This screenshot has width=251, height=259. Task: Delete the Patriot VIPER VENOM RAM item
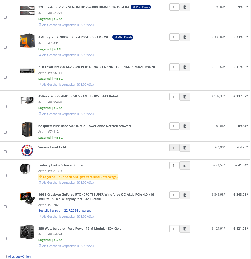[185, 7]
